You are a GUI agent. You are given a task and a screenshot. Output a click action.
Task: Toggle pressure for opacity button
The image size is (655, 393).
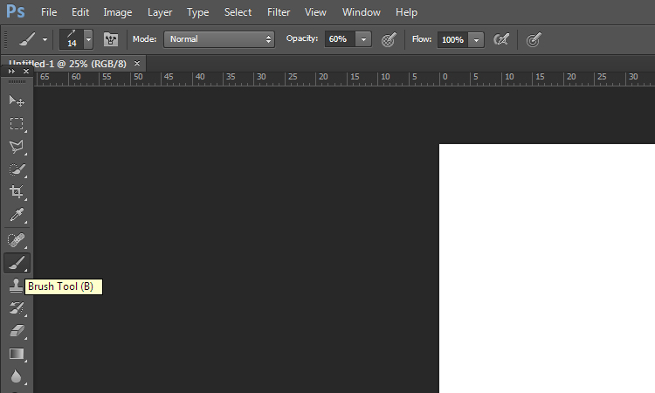tap(389, 39)
